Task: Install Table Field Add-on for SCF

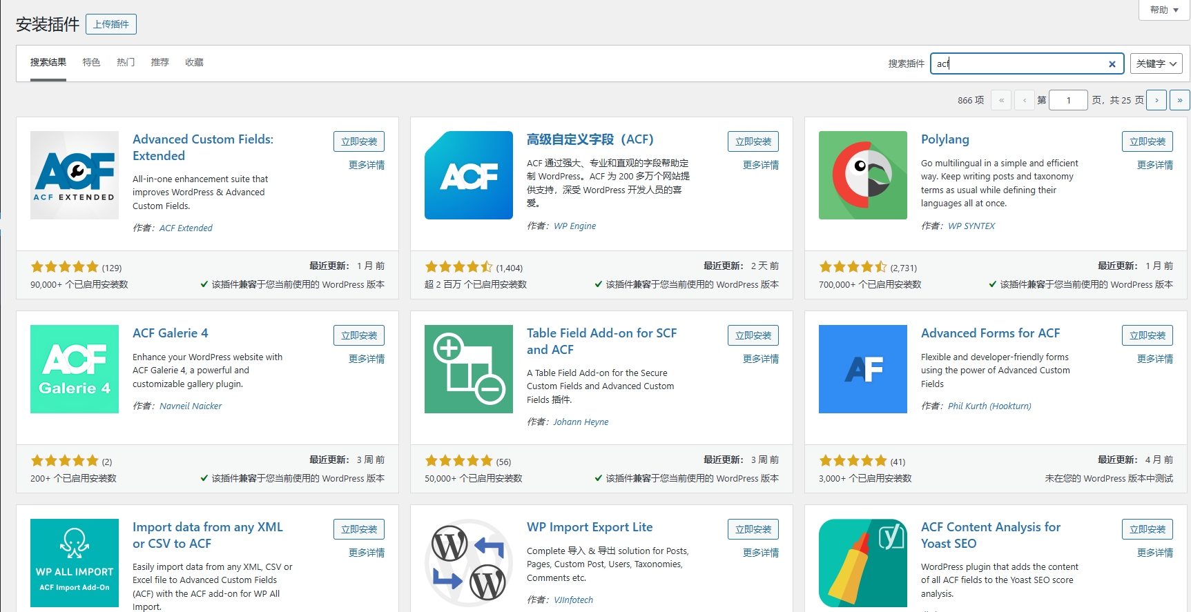Action: 753,335
